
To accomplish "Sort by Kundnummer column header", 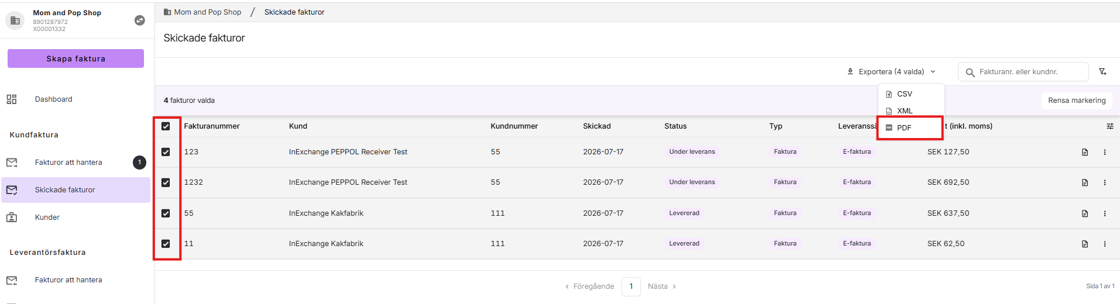I will 514,126.
